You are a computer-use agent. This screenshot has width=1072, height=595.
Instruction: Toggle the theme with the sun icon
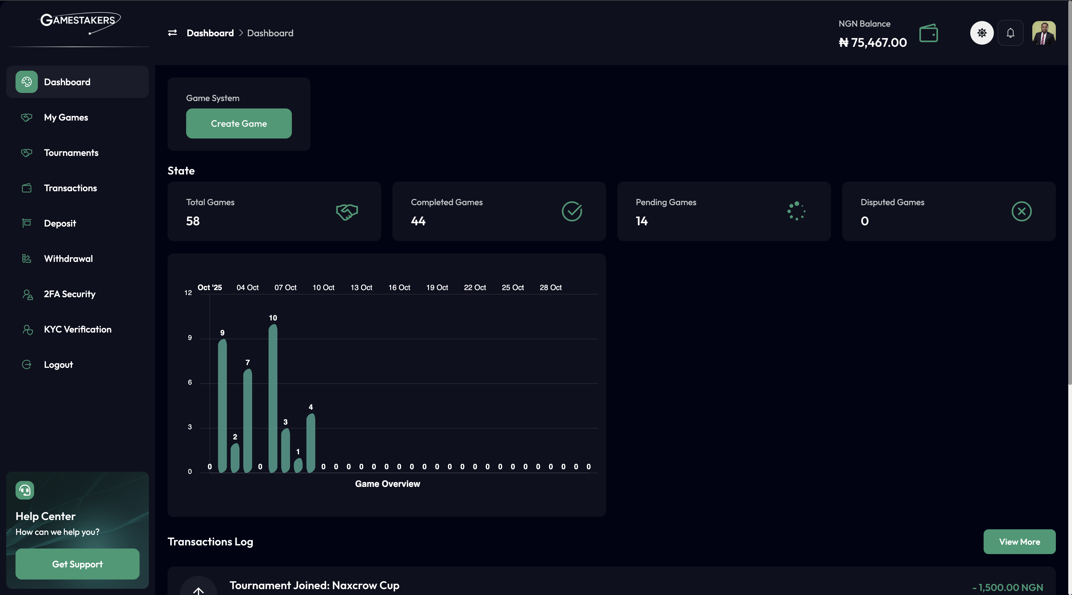click(x=981, y=33)
